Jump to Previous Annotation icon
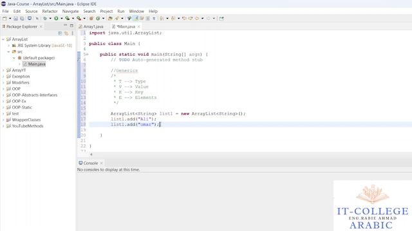This screenshot has height=231, width=412. (x=173, y=19)
